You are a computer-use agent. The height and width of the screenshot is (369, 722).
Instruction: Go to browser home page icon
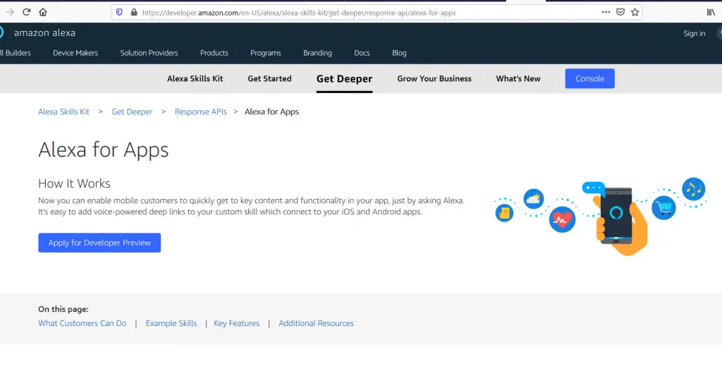click(43, 13)
